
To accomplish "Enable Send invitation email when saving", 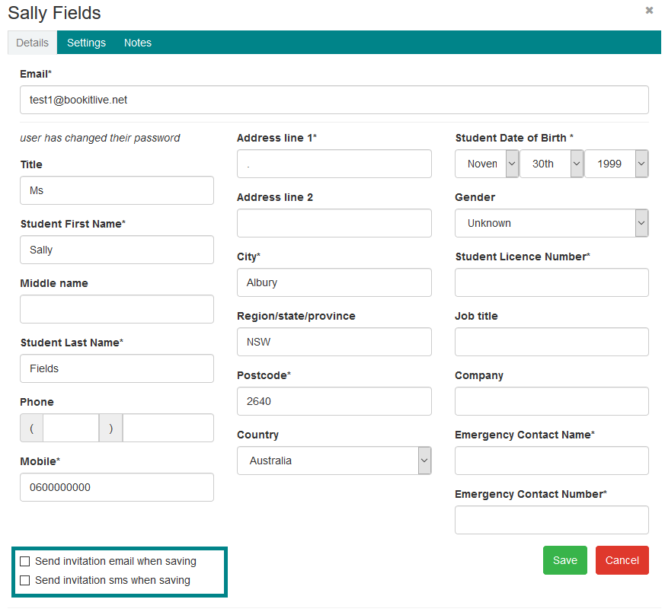I will [25, 561].
